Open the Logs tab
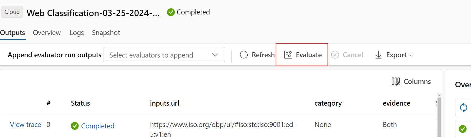 (x=77, y=33)
